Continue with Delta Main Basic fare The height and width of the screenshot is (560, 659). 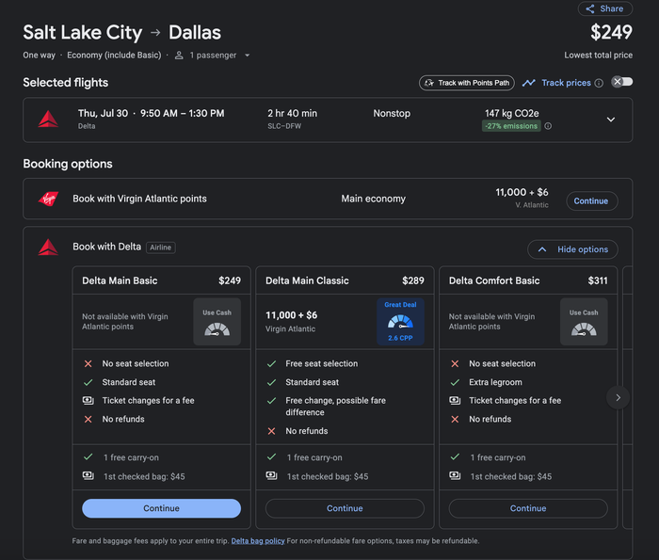click(161, 508)
